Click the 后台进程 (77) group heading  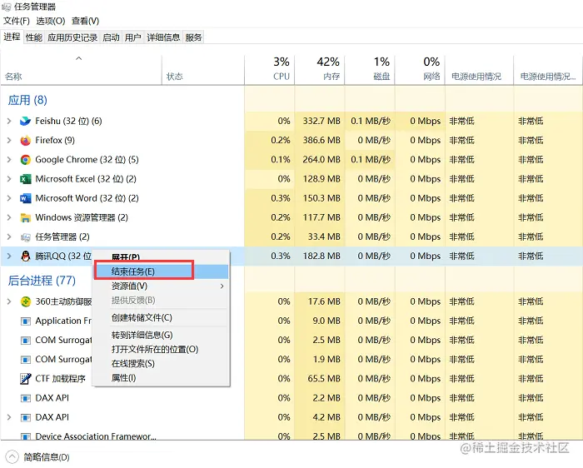(x=42, y=281)
